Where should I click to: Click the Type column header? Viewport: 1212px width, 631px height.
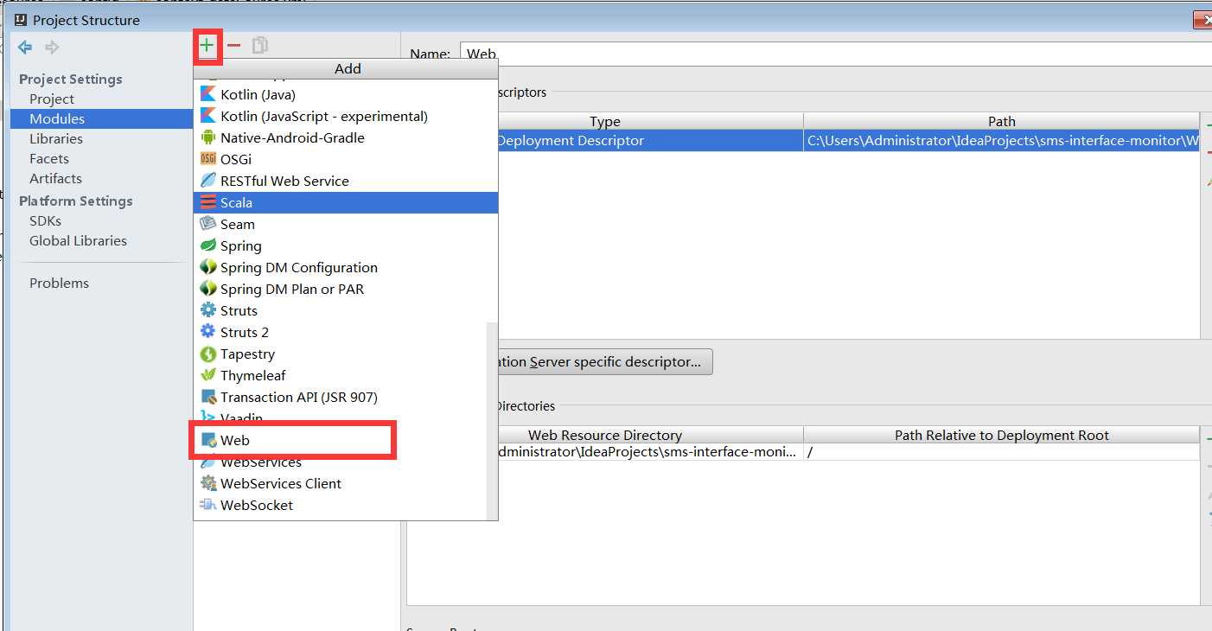[x=605, y=121]
